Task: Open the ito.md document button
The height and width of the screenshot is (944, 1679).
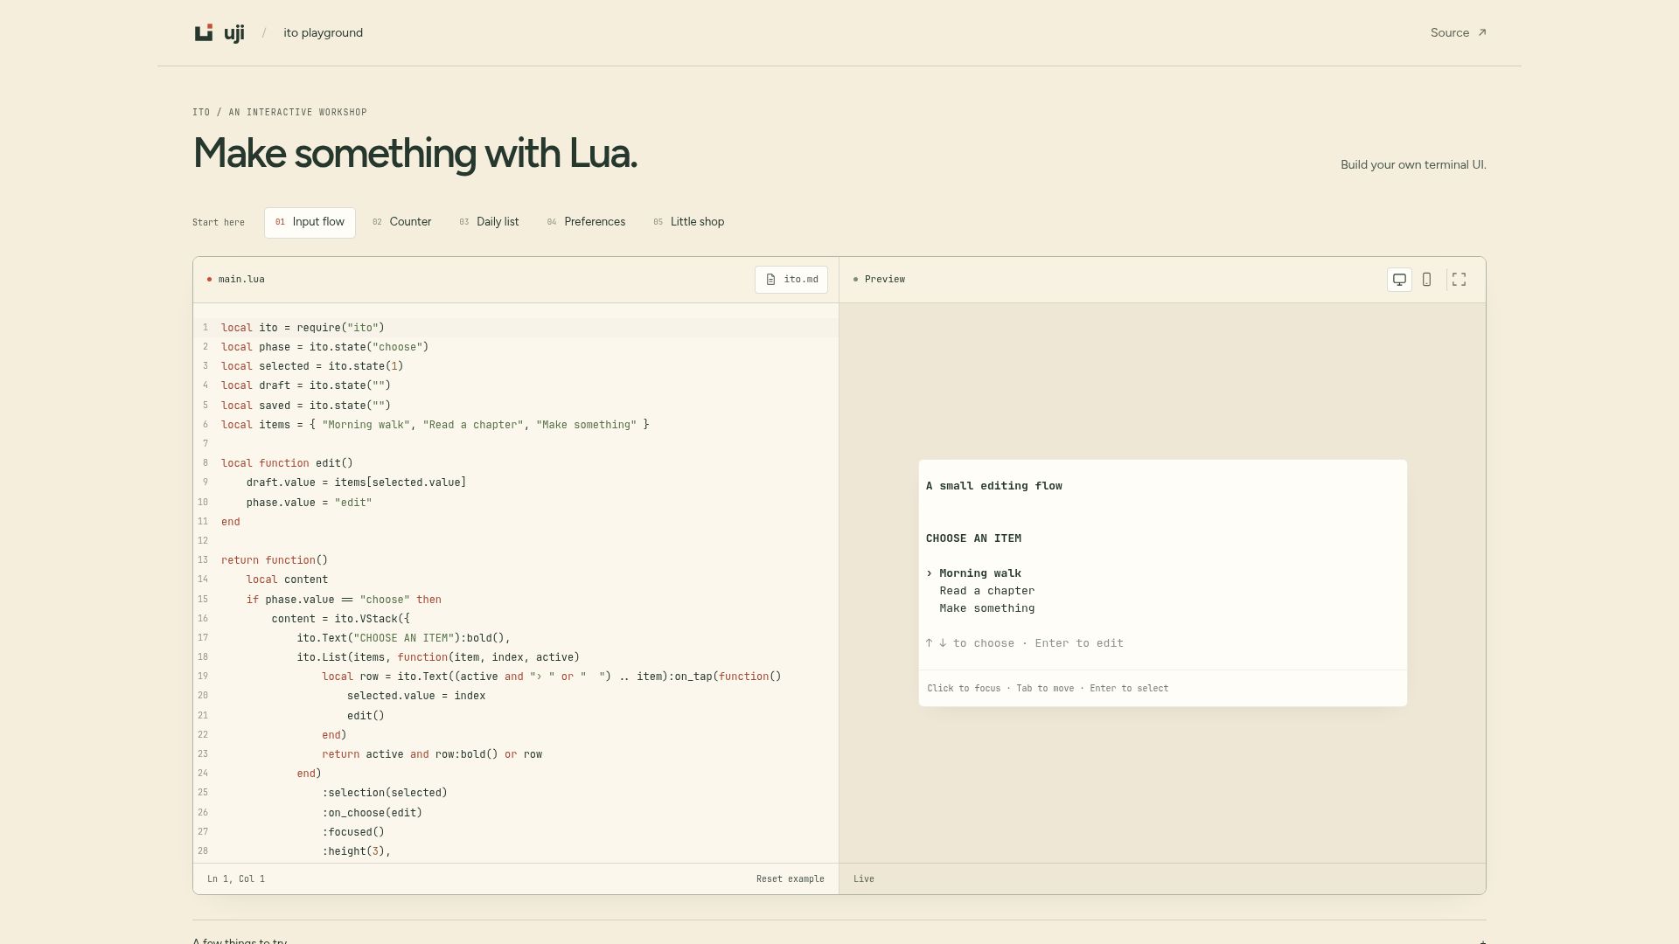Action: pyautogui.click(x=791, y=280)
